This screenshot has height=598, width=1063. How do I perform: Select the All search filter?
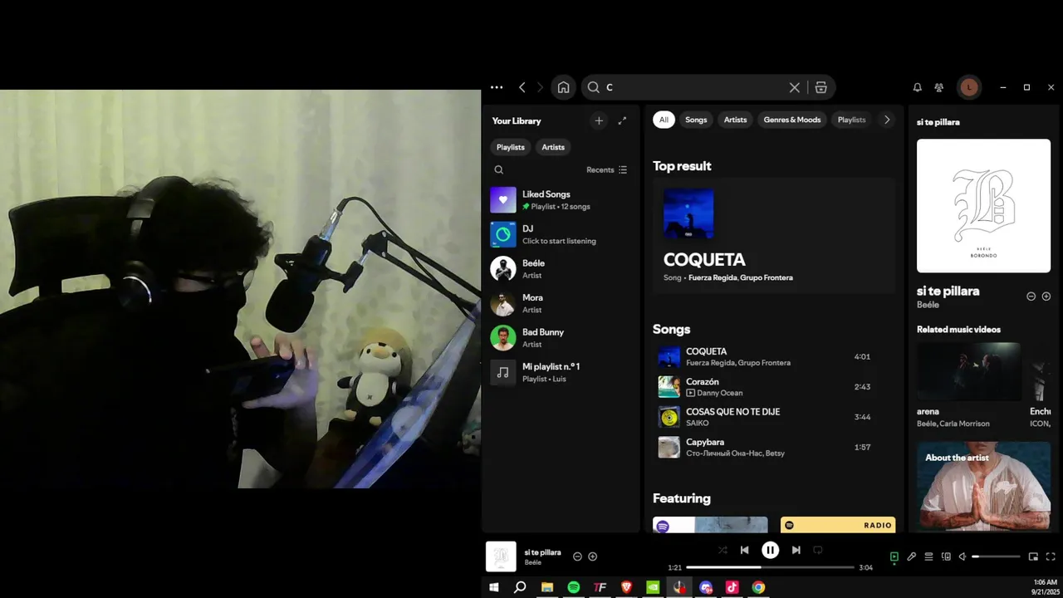point(664,120)
